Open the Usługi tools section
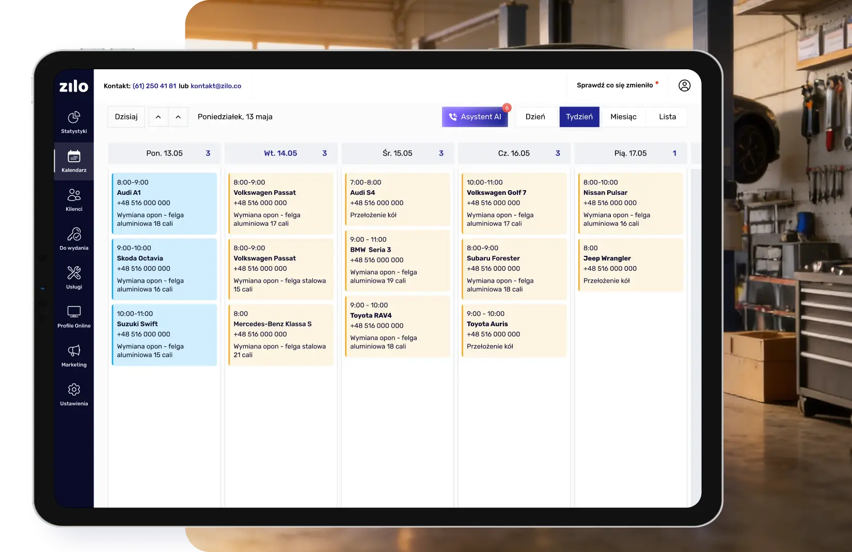The image size is (852, 552). 74,278
